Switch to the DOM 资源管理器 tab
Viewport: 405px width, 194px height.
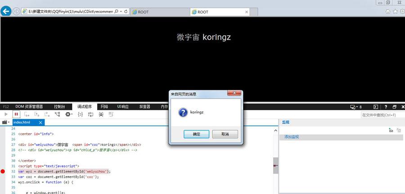29,107
